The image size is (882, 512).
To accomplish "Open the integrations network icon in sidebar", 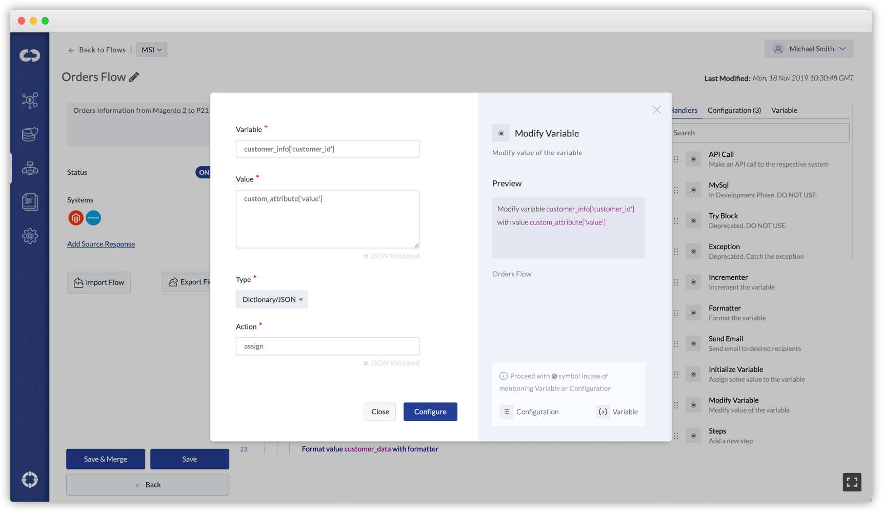I will pos(30,100).
